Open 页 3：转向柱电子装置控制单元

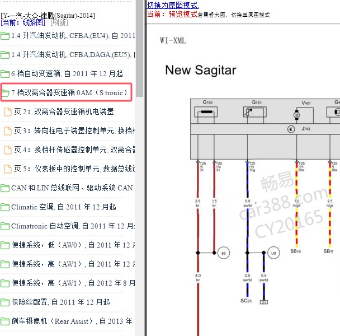coord(74,130)
